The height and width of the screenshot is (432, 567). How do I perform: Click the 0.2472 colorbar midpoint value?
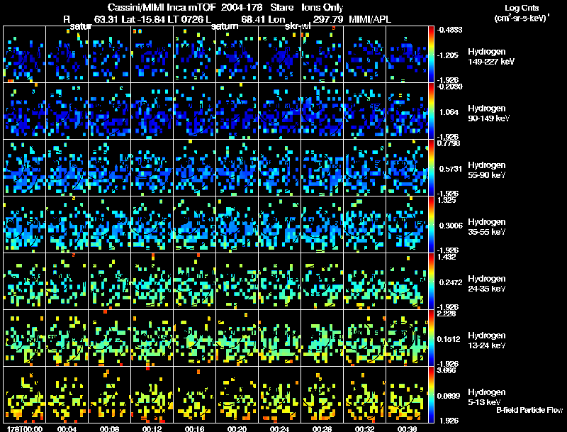(451, 282)
